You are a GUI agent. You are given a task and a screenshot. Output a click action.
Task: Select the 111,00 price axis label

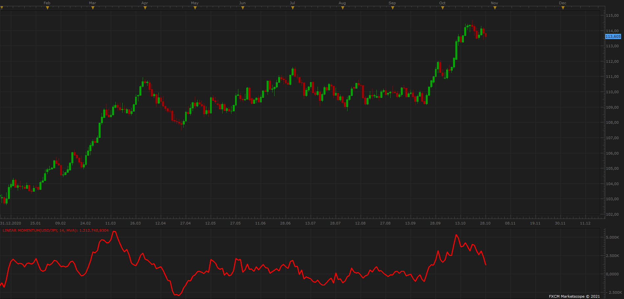tap(612, 76)
